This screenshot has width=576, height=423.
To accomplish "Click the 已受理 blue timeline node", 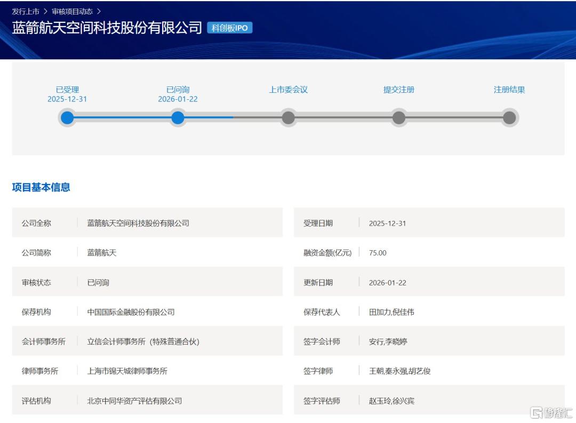I will (67, 118).
